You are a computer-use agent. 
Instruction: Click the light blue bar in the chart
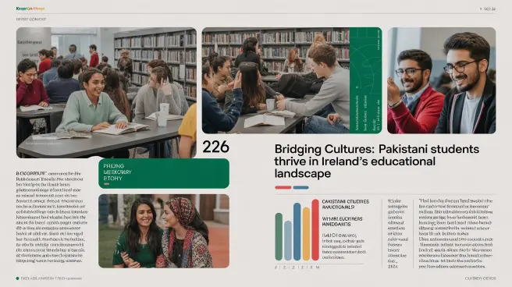(x=288, y=241)
